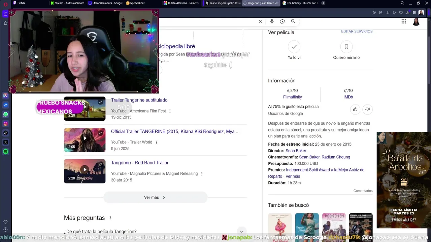431x242 pixels.
Task: Open director Sean Baker link
Action: coord(296,151)
